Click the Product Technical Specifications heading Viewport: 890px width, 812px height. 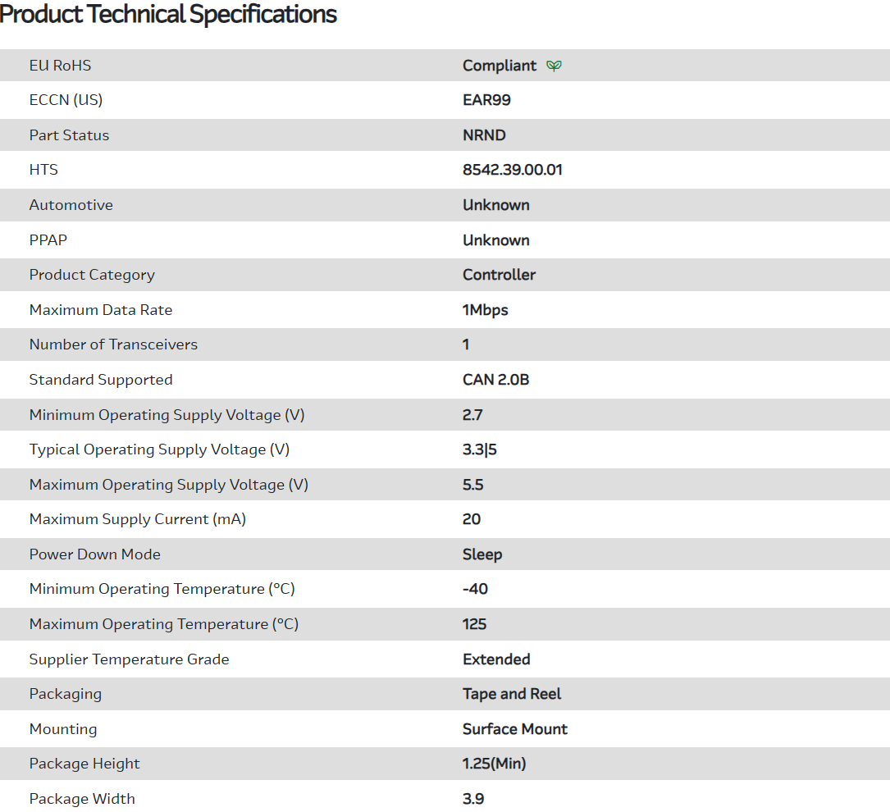pyautogui.click(x=168, y=14)
